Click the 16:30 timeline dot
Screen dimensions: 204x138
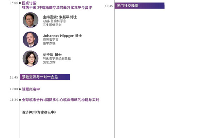(20, 100)
